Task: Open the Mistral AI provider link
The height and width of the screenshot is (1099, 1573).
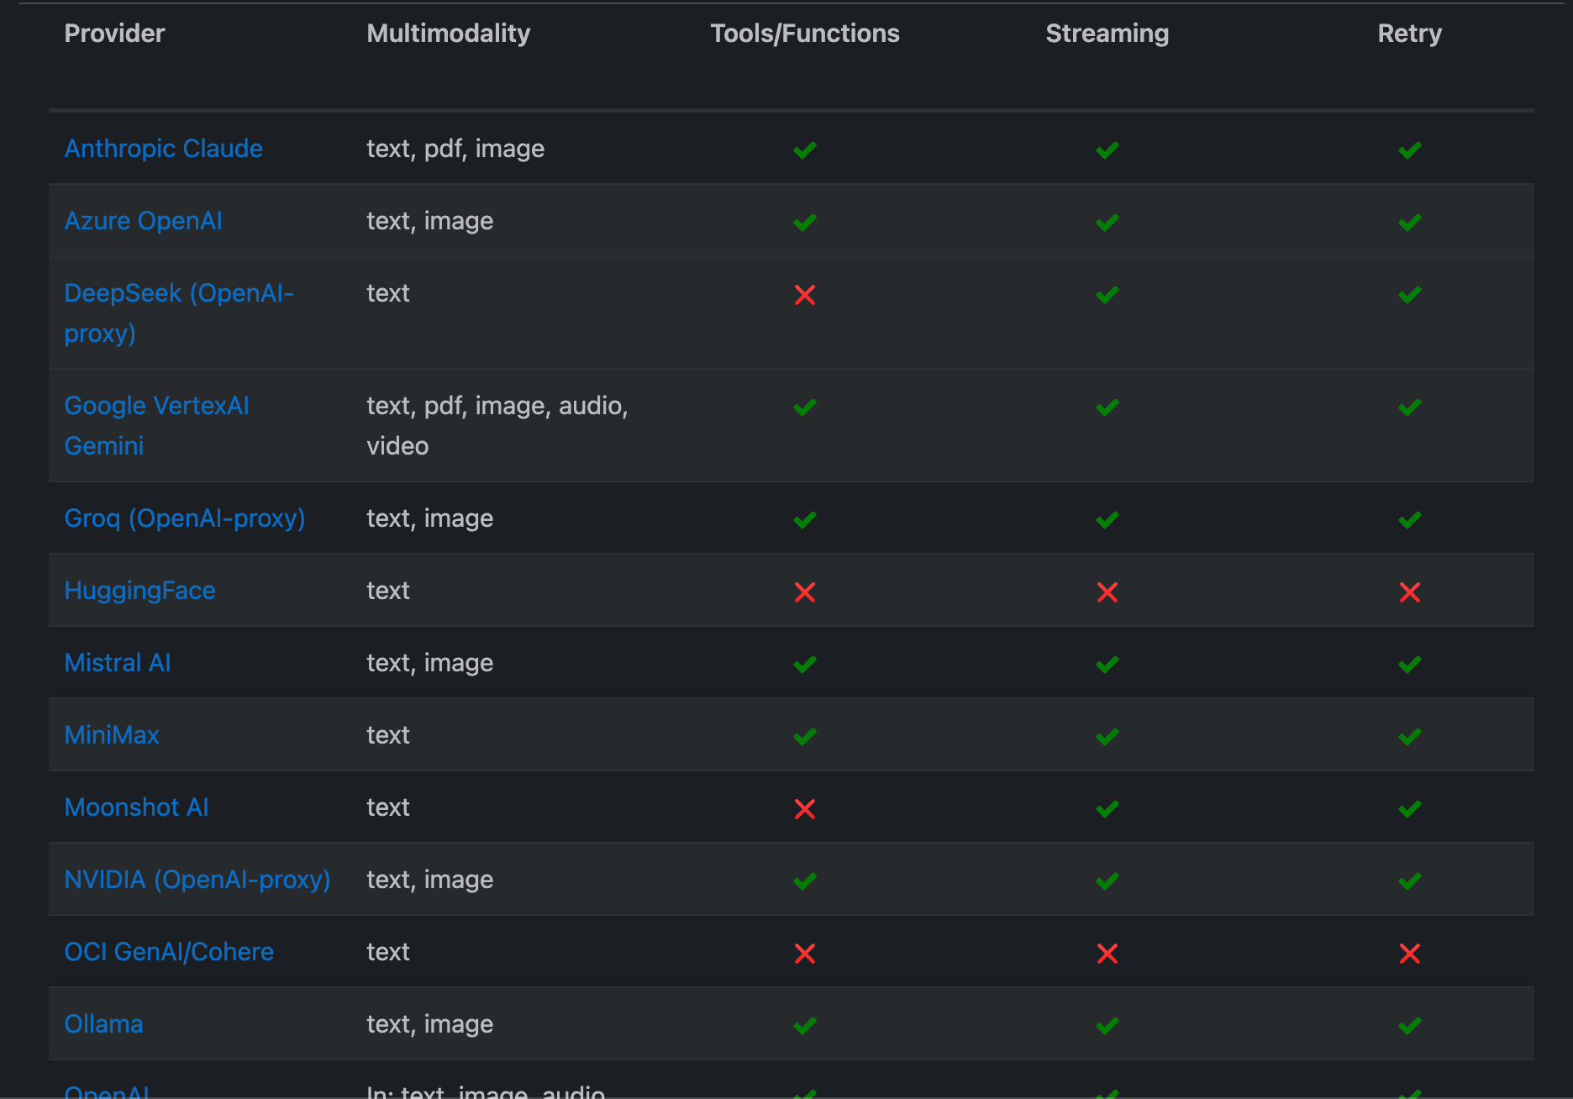Action: point(118,663)
